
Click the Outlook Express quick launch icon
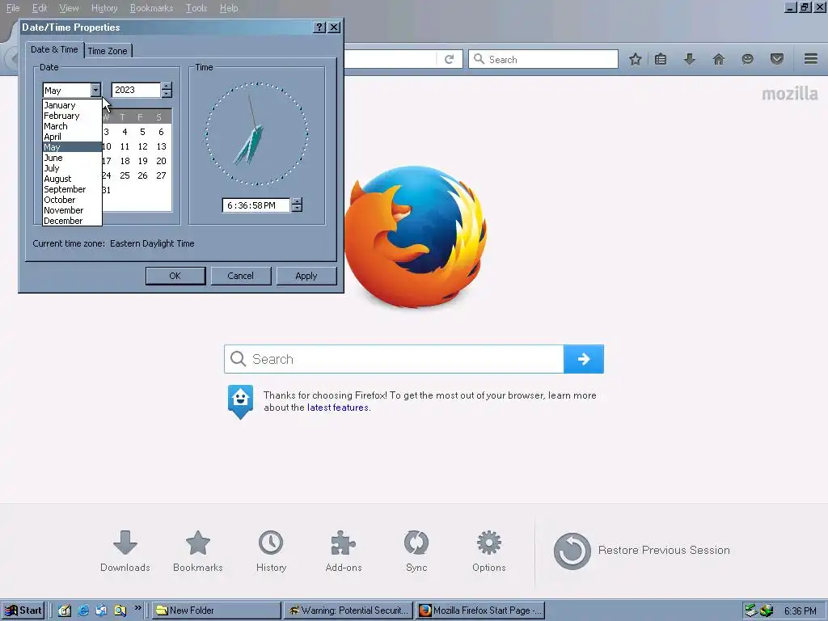[101, 610]
